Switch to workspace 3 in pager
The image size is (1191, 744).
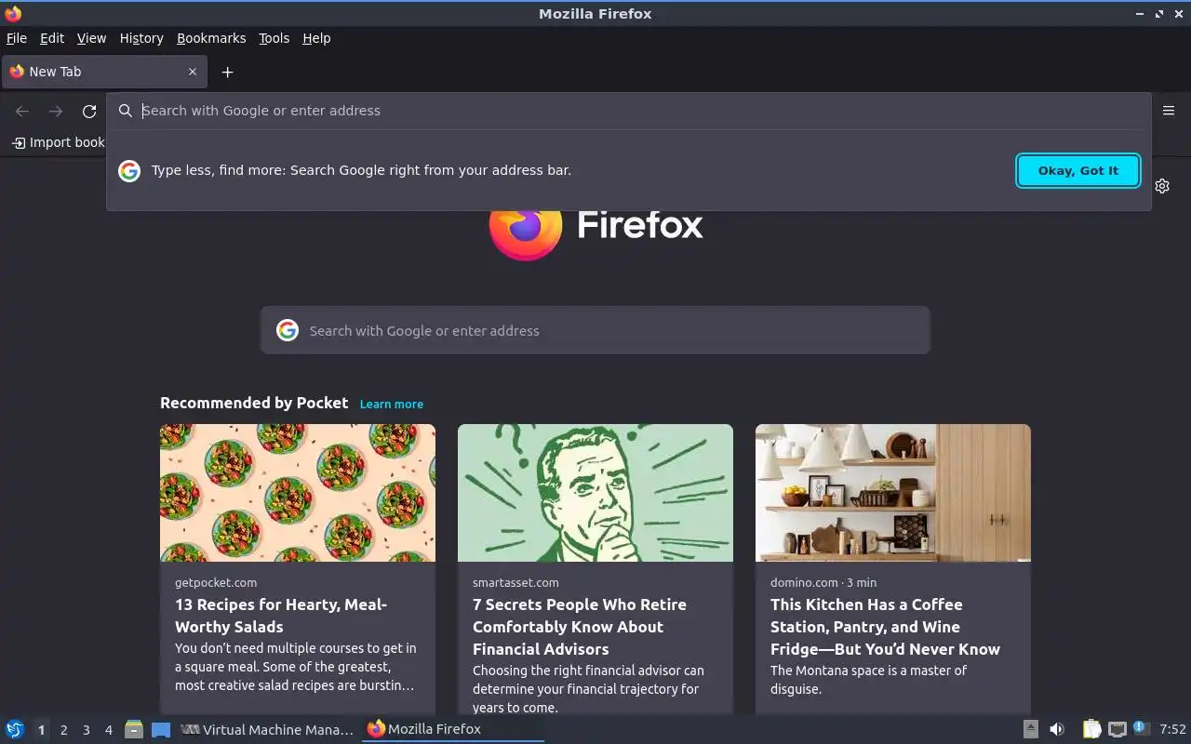pos(86,730)
